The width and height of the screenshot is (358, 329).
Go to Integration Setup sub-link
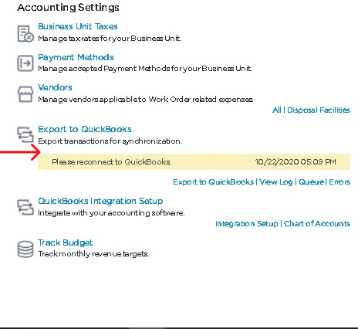pos(247,224)
